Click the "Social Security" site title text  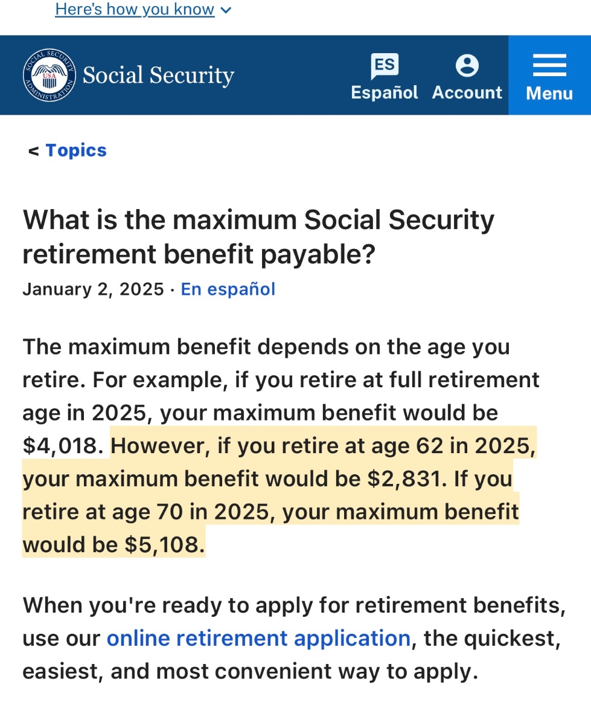pyautogui.click(x=158, y=76)
